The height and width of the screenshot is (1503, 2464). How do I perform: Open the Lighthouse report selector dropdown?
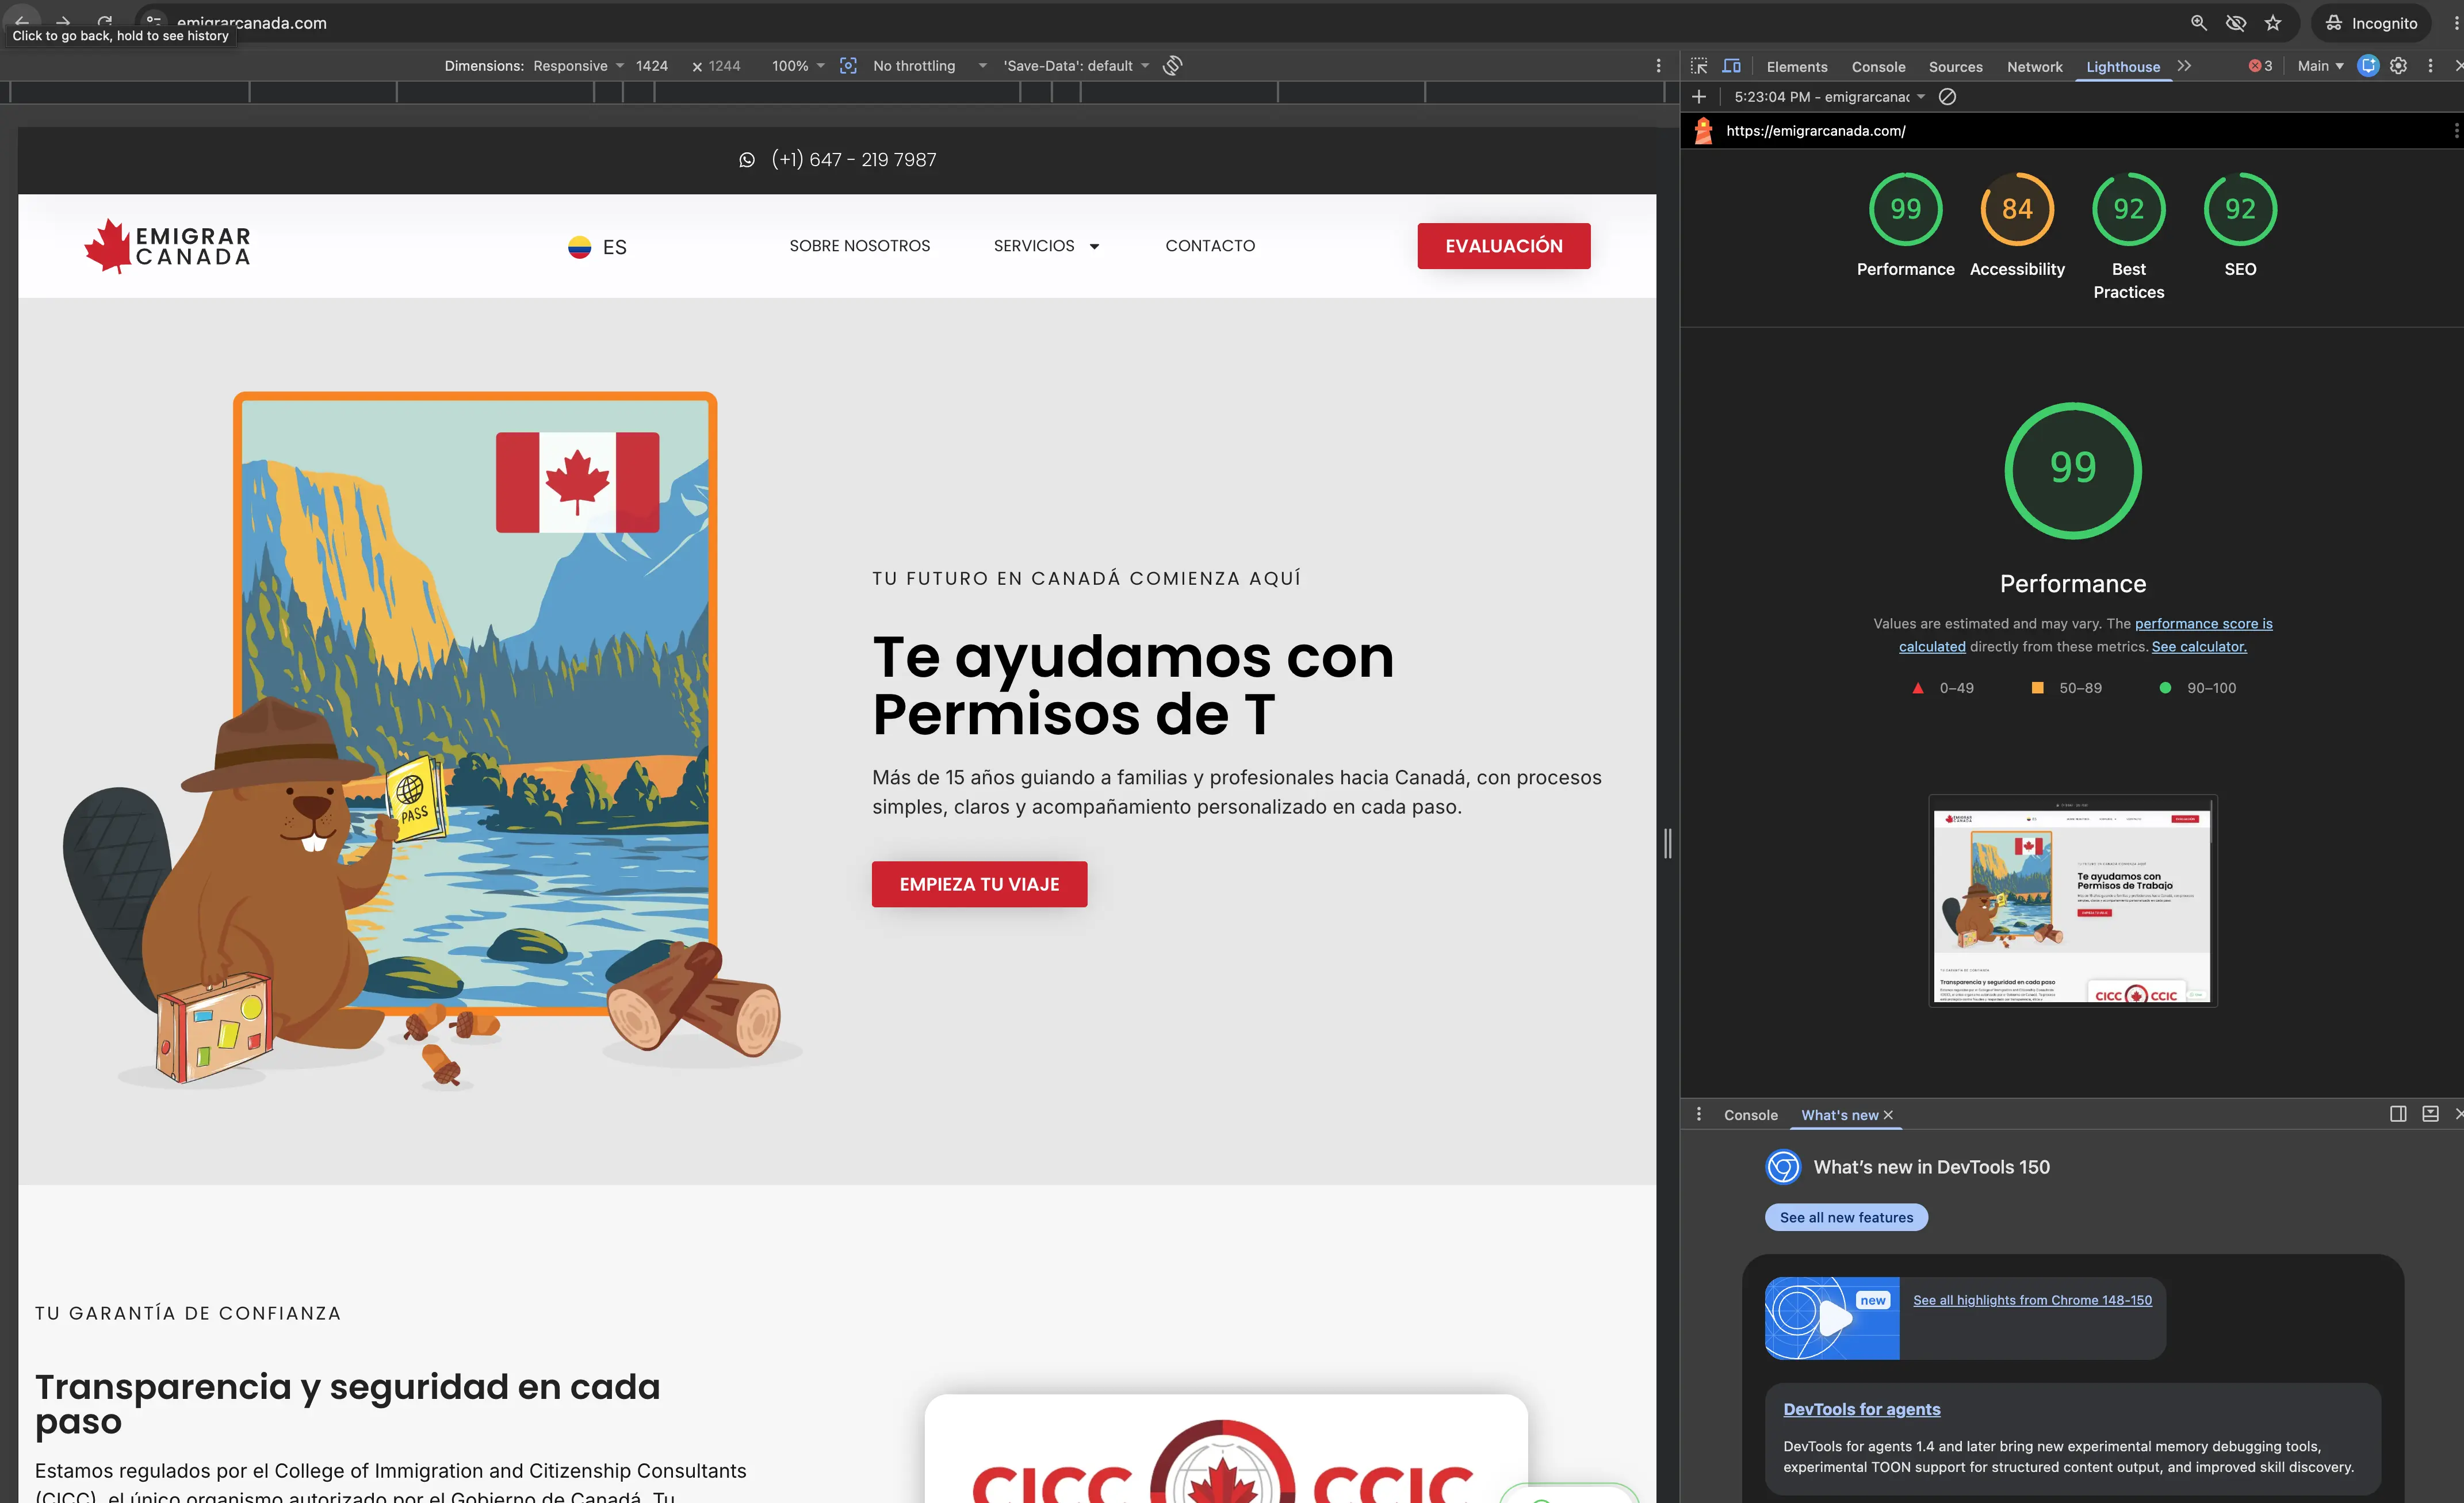pyautogui.click(x=1829, y=97)
